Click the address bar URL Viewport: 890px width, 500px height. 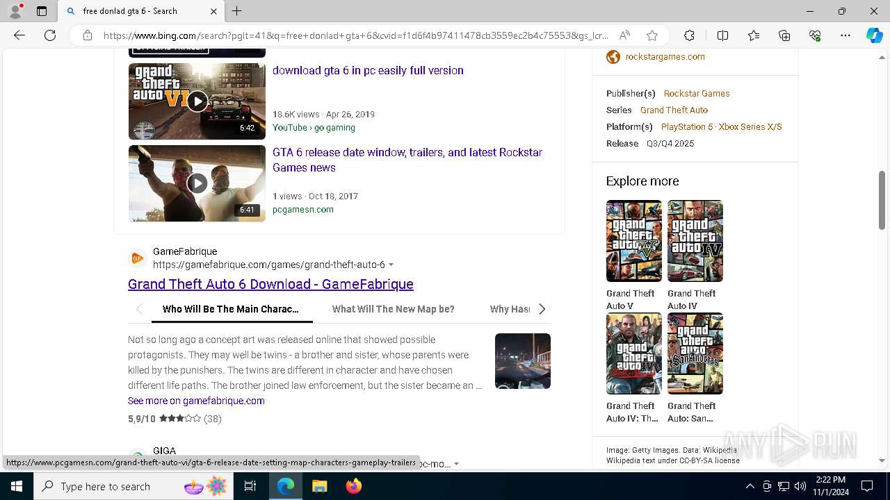point(355,35)
